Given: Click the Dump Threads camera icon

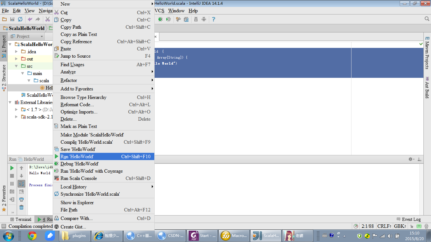Looking at the screenshot, I should pos(12,192).
